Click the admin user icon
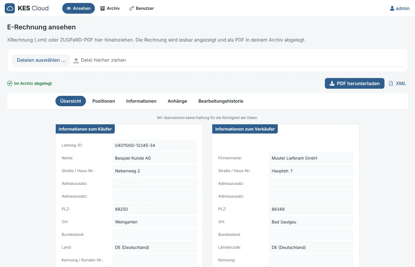 tap(392, 8)
